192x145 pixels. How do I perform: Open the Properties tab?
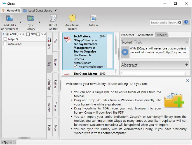128,35
